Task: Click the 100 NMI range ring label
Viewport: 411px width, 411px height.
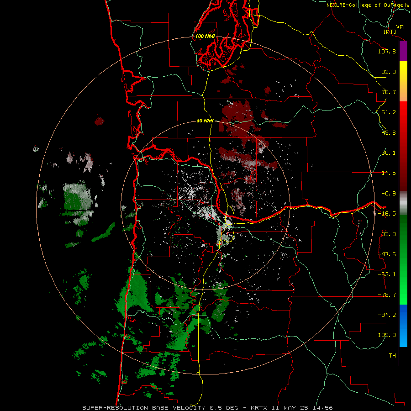Action: coord(205,36)
